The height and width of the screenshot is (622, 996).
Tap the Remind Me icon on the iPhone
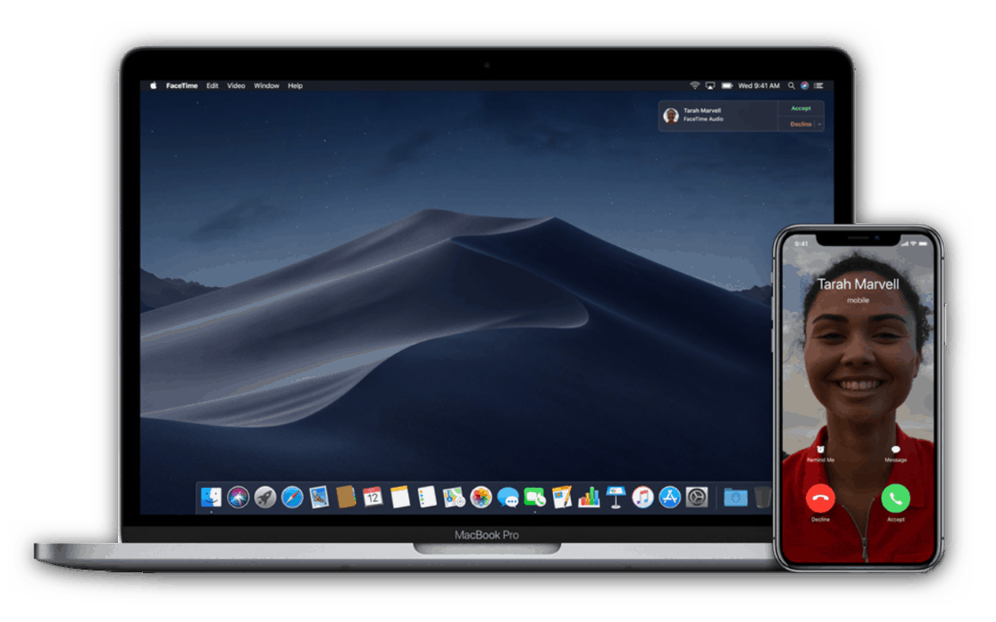pyautogui.click(x=821, y=451)
